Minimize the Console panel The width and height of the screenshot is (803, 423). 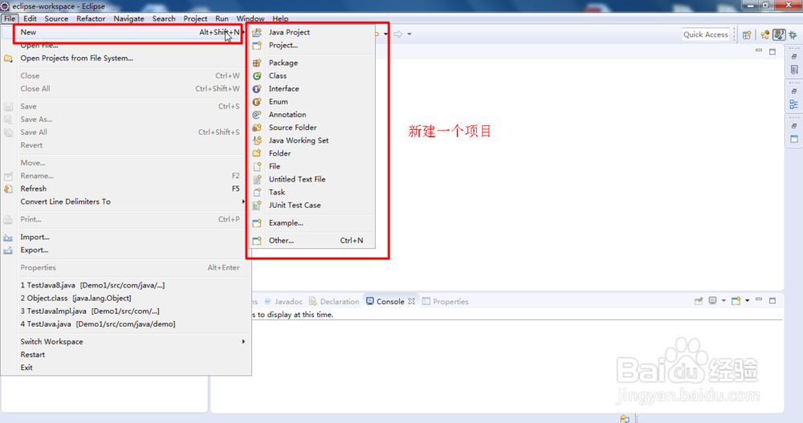tap(759, 300)
